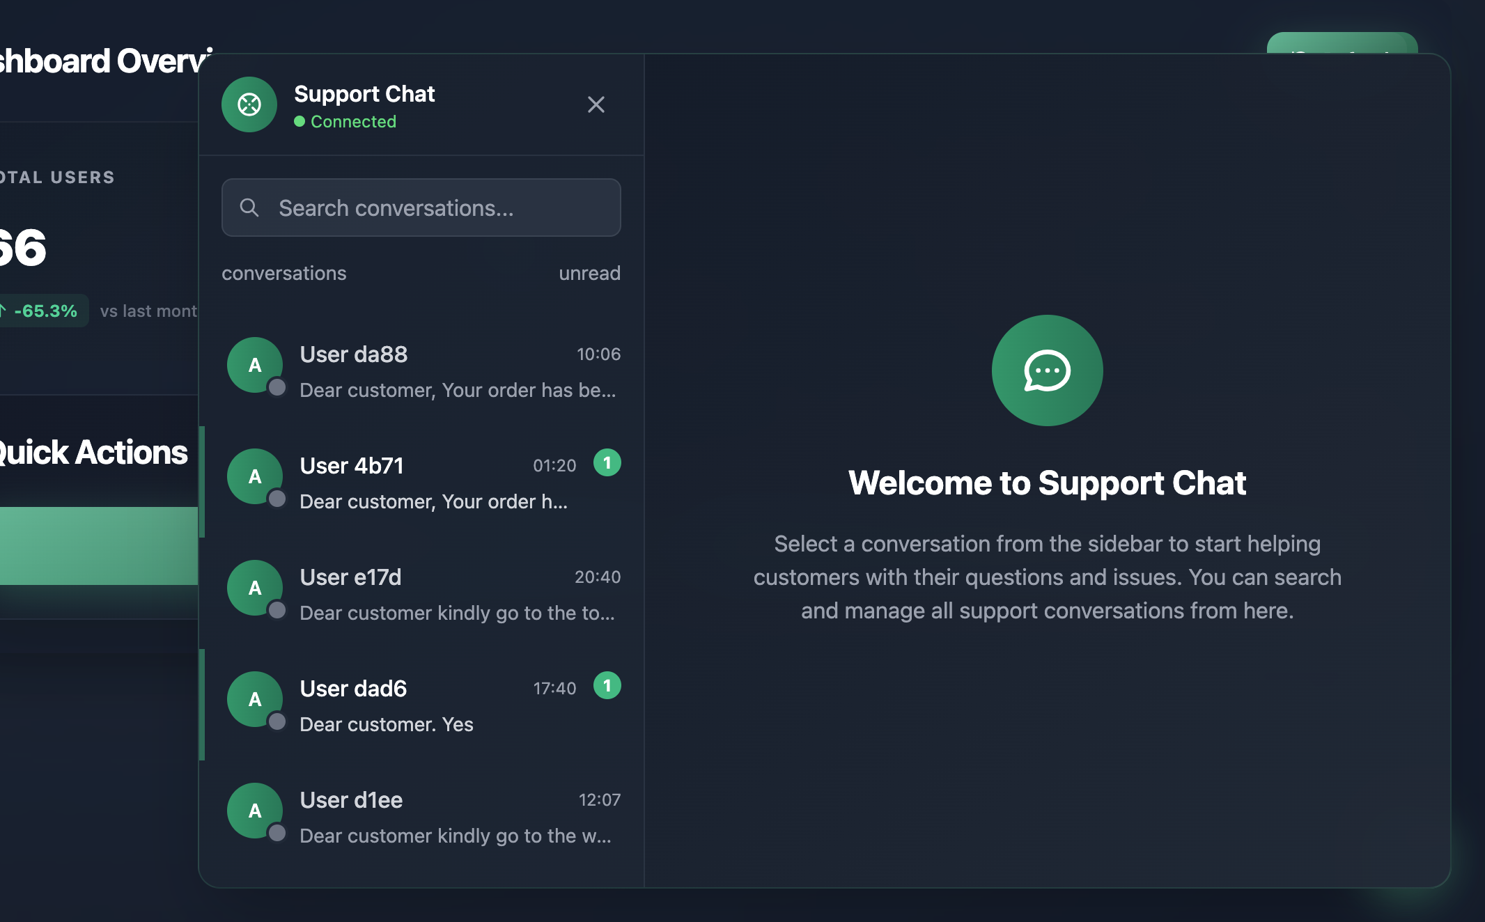Image resolution: width=1485 pixels, height=922 pixels.
Task: Click User 4b71's avatar icon
Action: pos(255,476)
